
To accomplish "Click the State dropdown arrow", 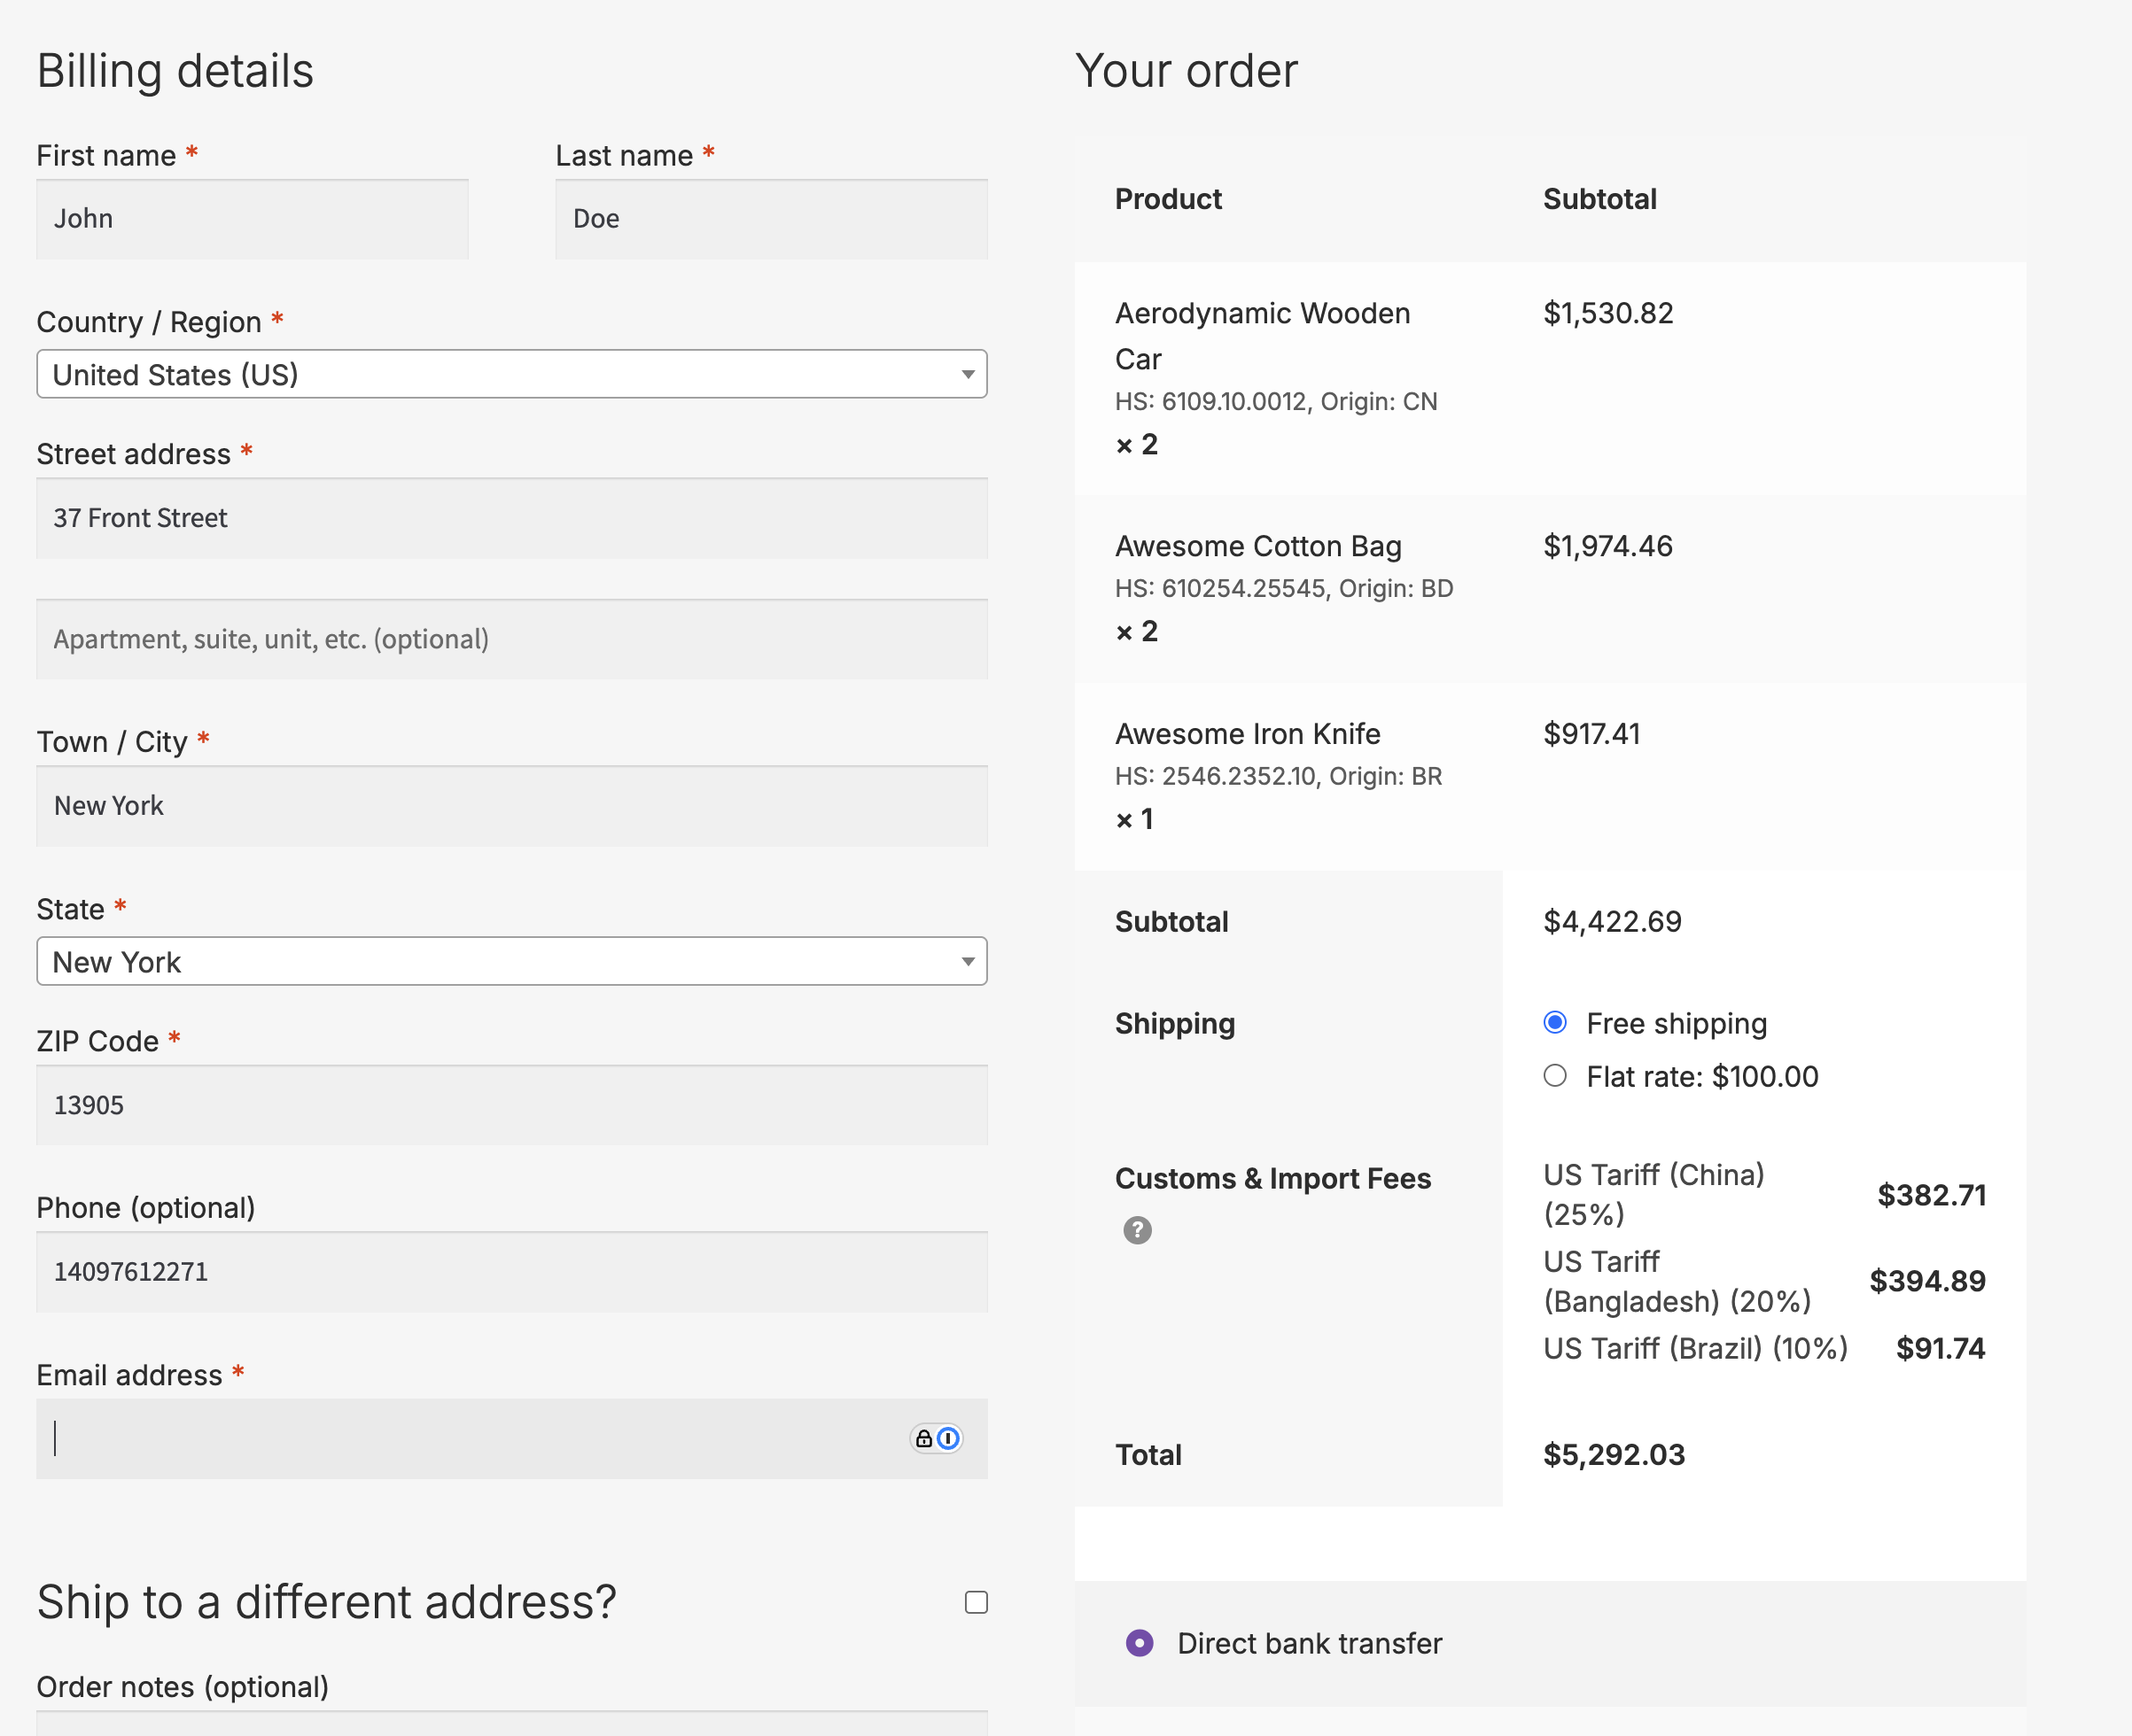I will coord(968,962).
